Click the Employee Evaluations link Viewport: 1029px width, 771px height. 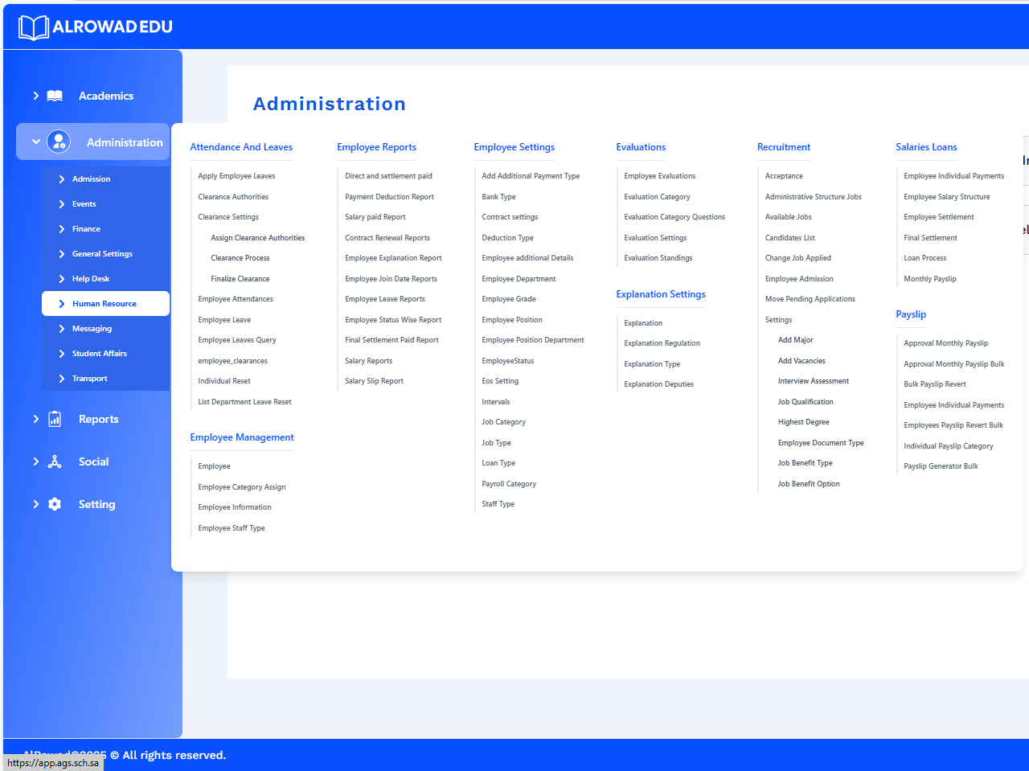pos(659,175)
